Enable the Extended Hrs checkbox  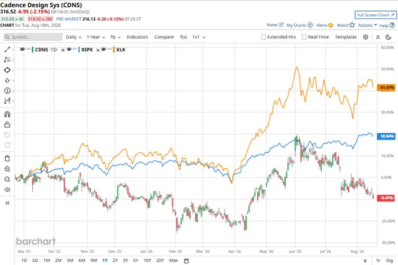(x=264, y=37)
